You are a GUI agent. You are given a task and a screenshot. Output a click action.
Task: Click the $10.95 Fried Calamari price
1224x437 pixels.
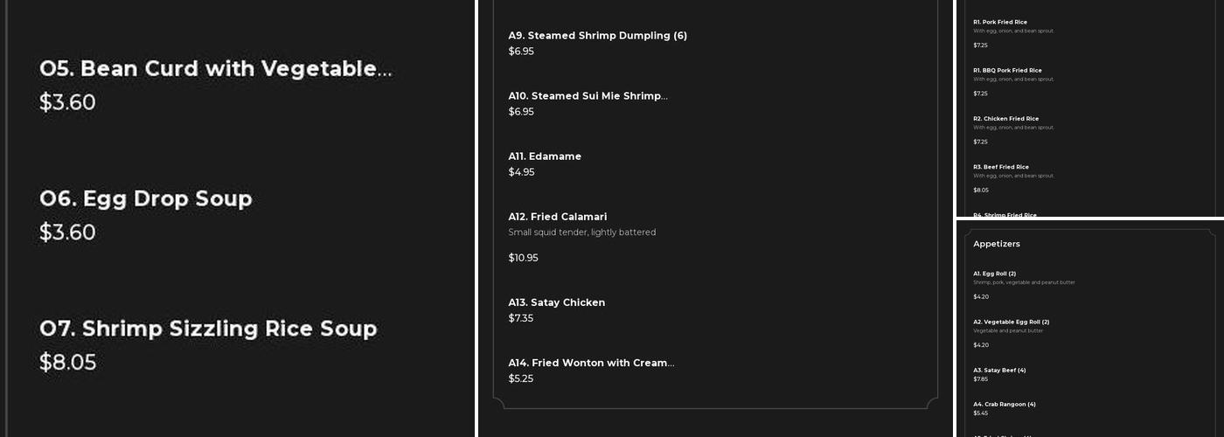tap(524, 258)
